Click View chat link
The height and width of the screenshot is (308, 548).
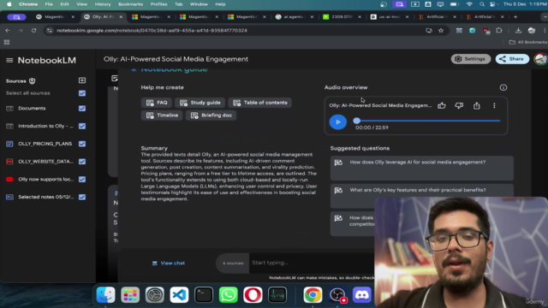[169, 264]
